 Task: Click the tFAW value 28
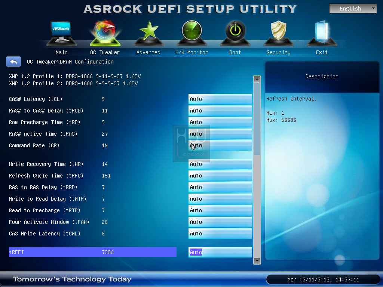coord(105,222)
